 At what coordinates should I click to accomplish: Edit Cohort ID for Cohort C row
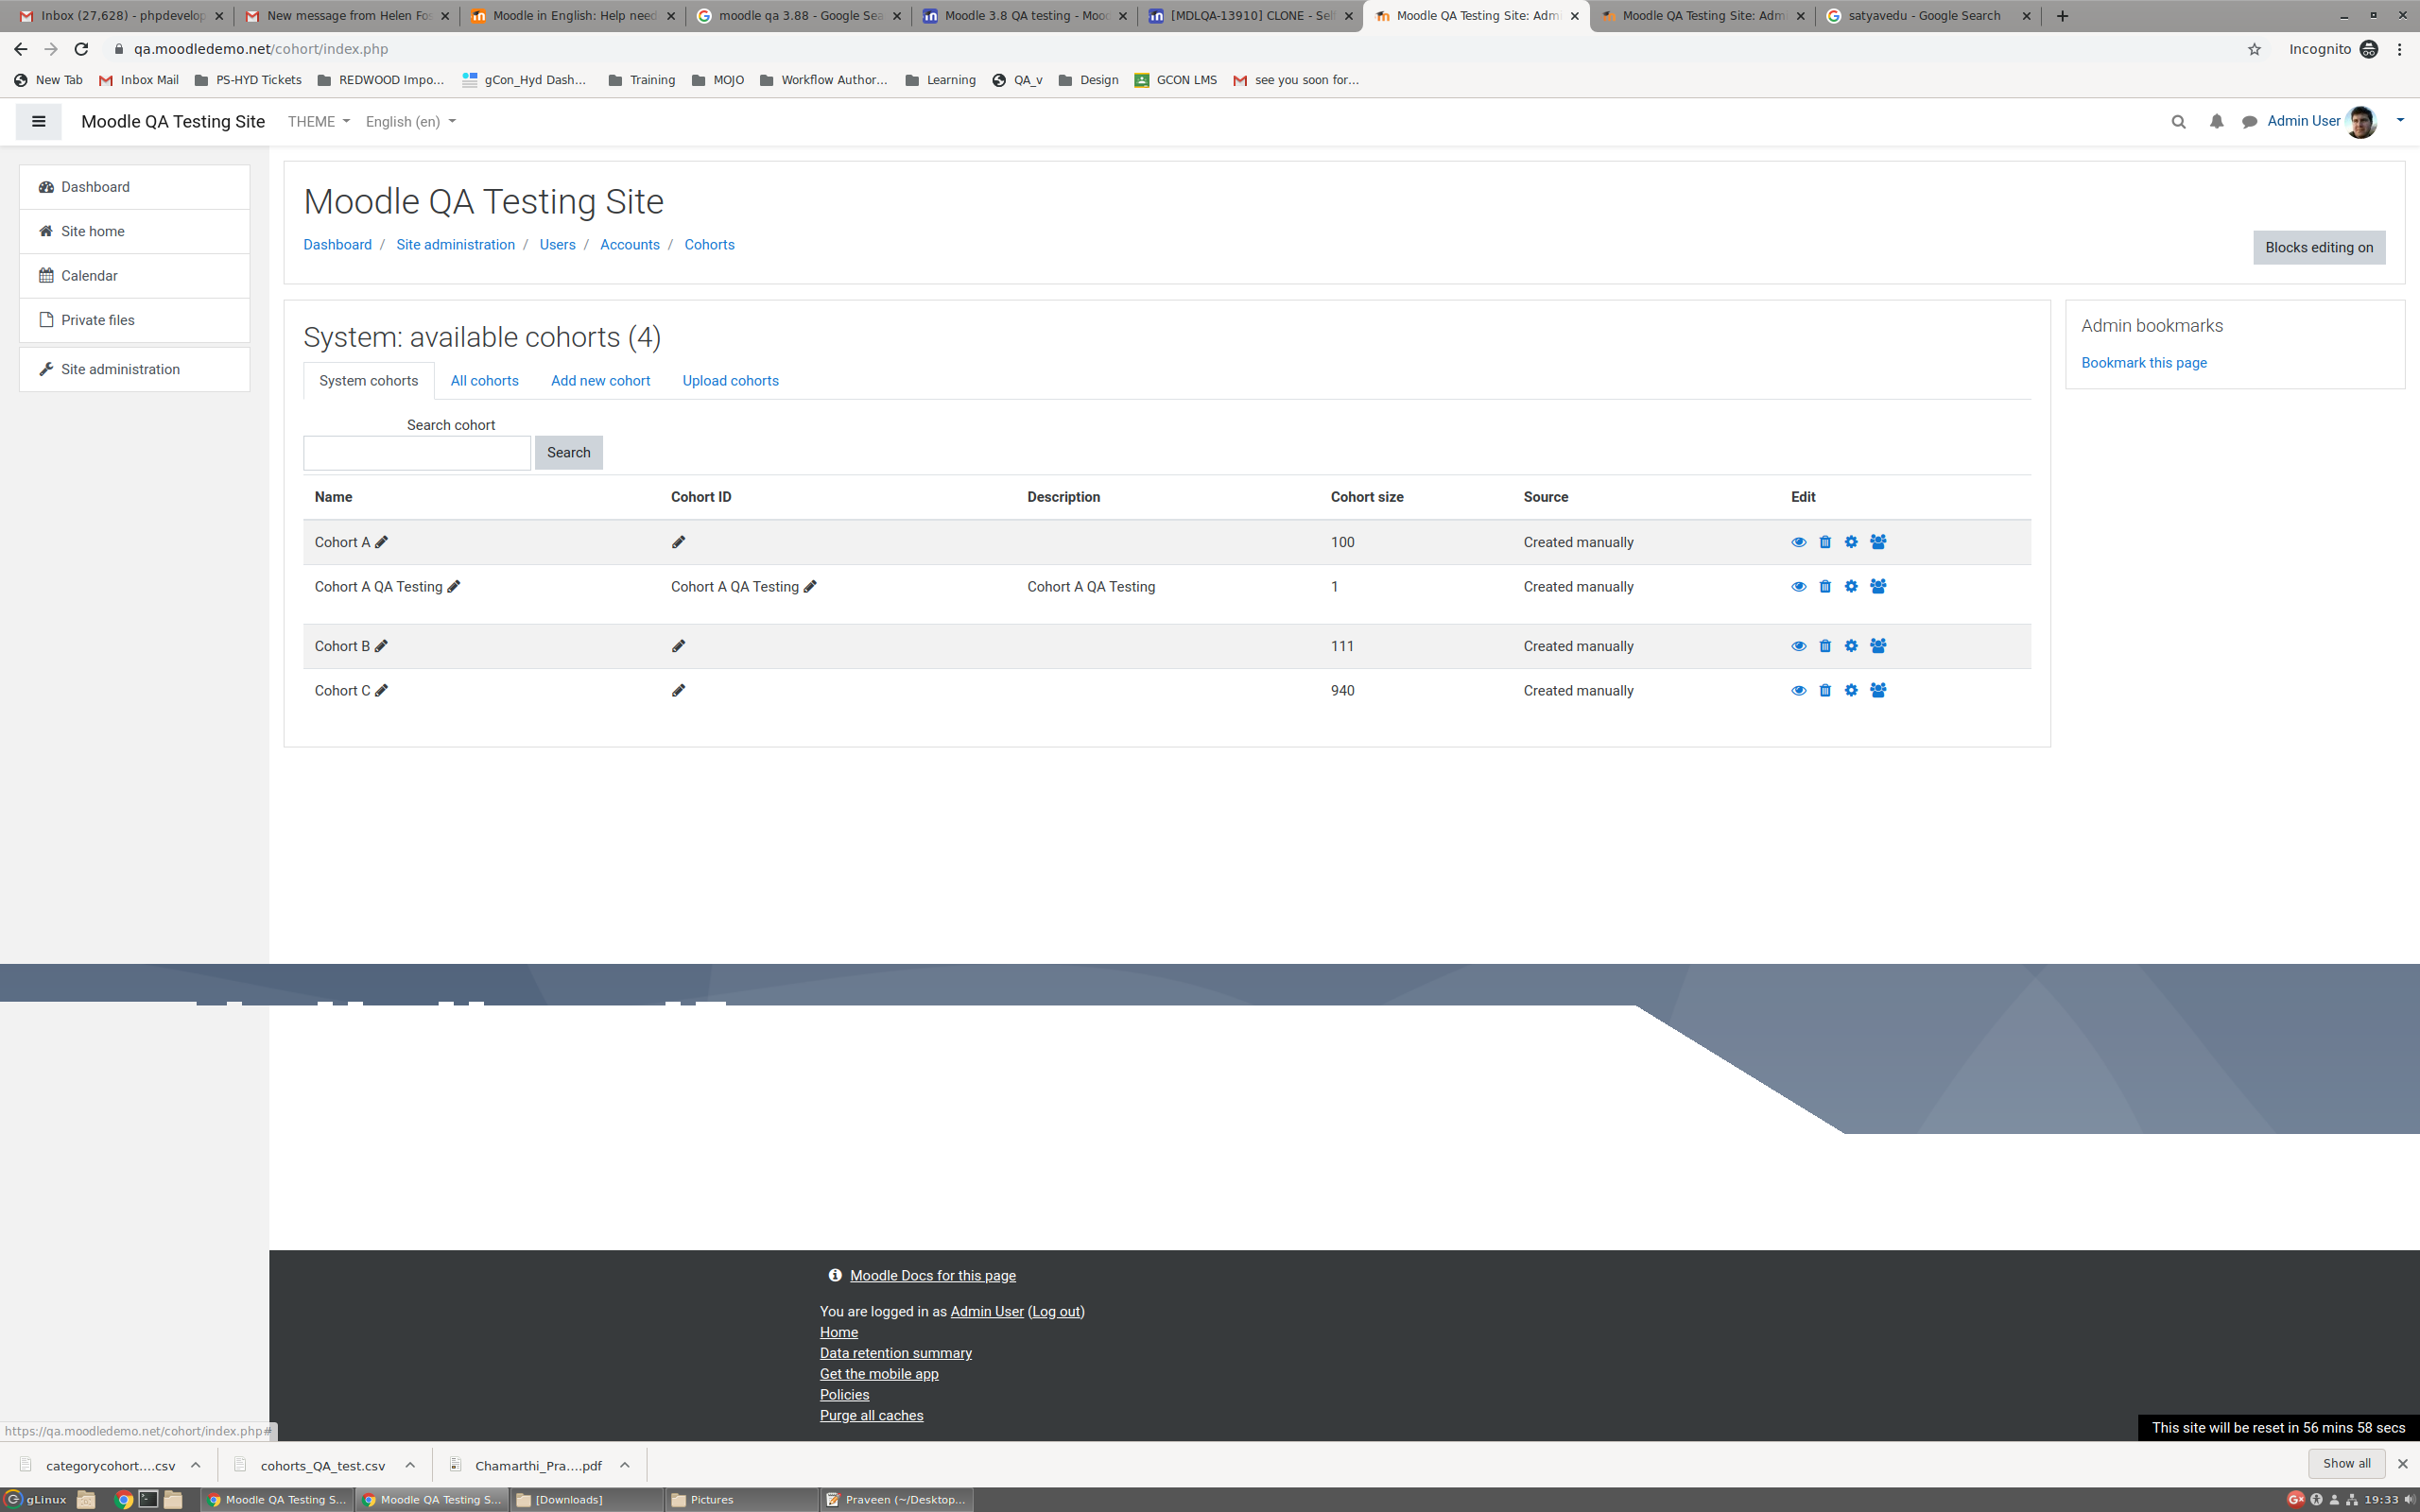678,691
